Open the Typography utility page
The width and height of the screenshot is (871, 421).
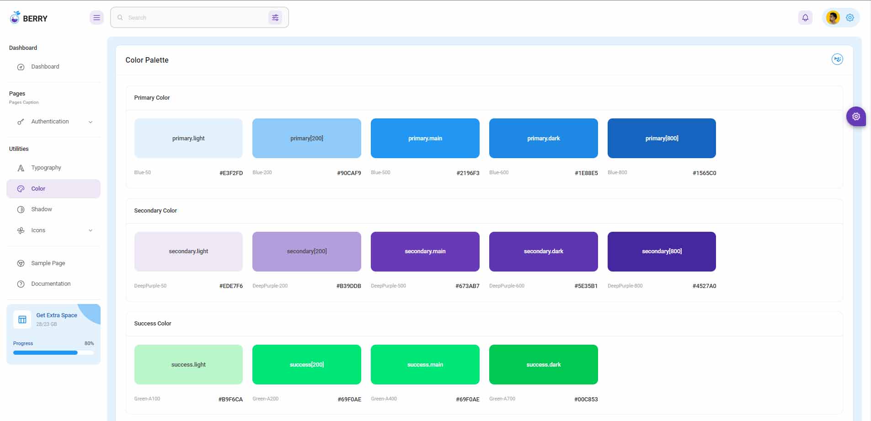tap(46, 168)
